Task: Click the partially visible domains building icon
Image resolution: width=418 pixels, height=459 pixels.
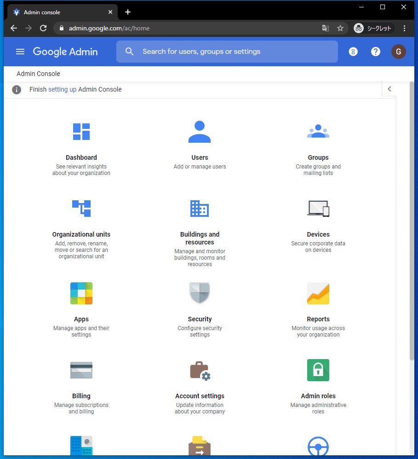Action: pyautogui.click(x=81, y=446)
